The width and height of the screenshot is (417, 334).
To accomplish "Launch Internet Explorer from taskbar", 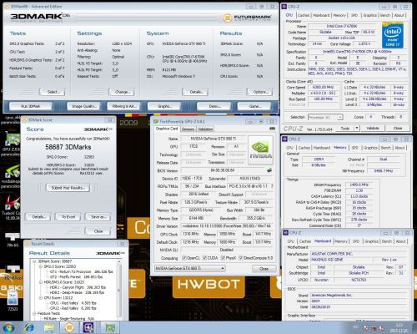I will [29, 327].
